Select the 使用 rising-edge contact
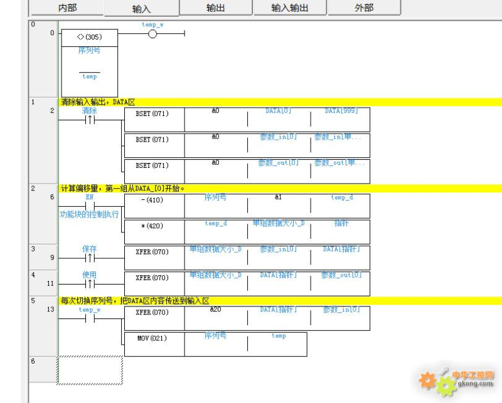The height and width of the screenshot is (403, 502). point(89,283)
